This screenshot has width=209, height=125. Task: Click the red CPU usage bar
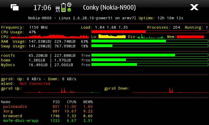(150, 32)
